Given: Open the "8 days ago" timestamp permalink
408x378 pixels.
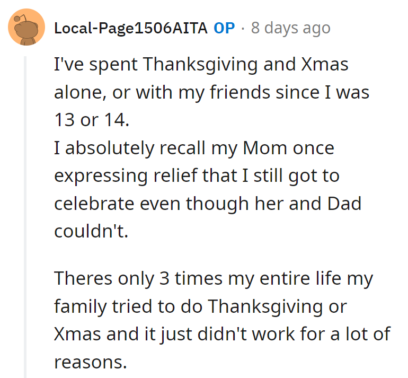Looking at the screenshot, I should point(291,28).
